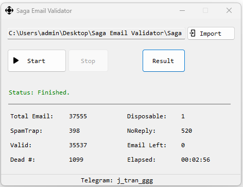Viewport: 243px width, 187px height.
Task: Click the Email Left value 0
Action: click(x=183, y=145)
